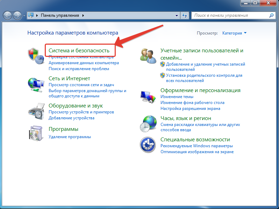
Task: Click the shield icon beside Добавление и удаление учетных записей
Action: tap(163, 64)
